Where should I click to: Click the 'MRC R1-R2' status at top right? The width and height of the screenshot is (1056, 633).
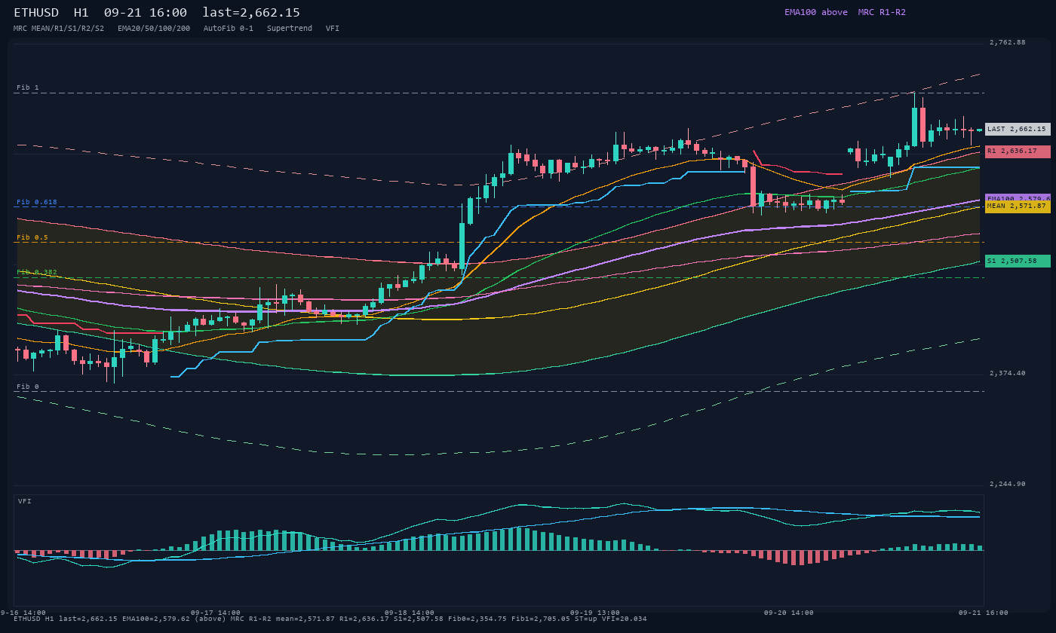click(882, 12)
